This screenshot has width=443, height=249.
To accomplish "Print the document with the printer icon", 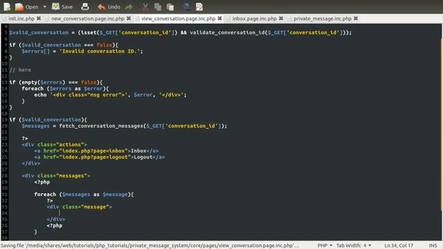I will point(85,7).
